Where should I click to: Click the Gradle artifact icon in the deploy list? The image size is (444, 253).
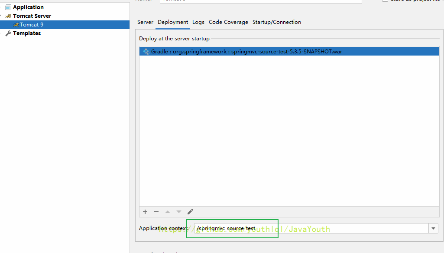point(146,51)
